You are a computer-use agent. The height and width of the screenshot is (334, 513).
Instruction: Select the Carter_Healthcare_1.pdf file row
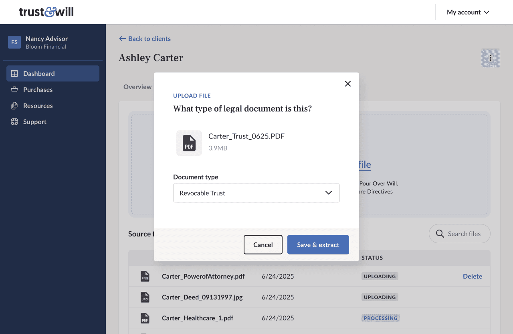[198, 318]
